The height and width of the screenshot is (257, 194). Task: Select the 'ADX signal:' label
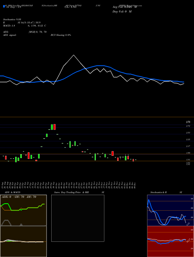pos(10,35)
